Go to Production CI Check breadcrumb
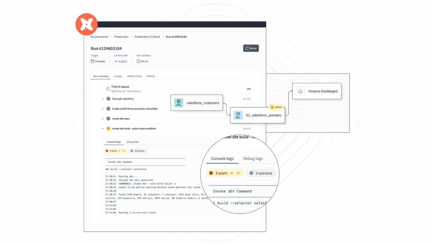Viewport: 433px width, 245px height. pos(147,37)
